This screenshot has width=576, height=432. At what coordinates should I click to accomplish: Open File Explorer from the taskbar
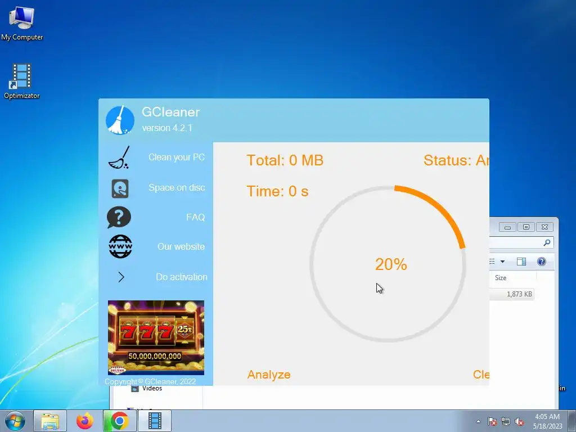pyautogui.click(x=50, y=421)
